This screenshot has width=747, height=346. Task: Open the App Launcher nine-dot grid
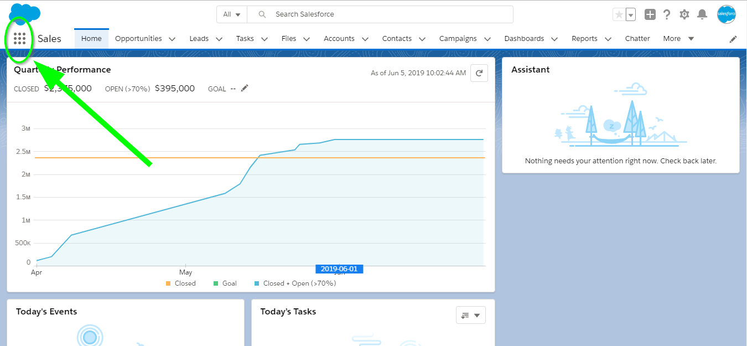(19, 38)
